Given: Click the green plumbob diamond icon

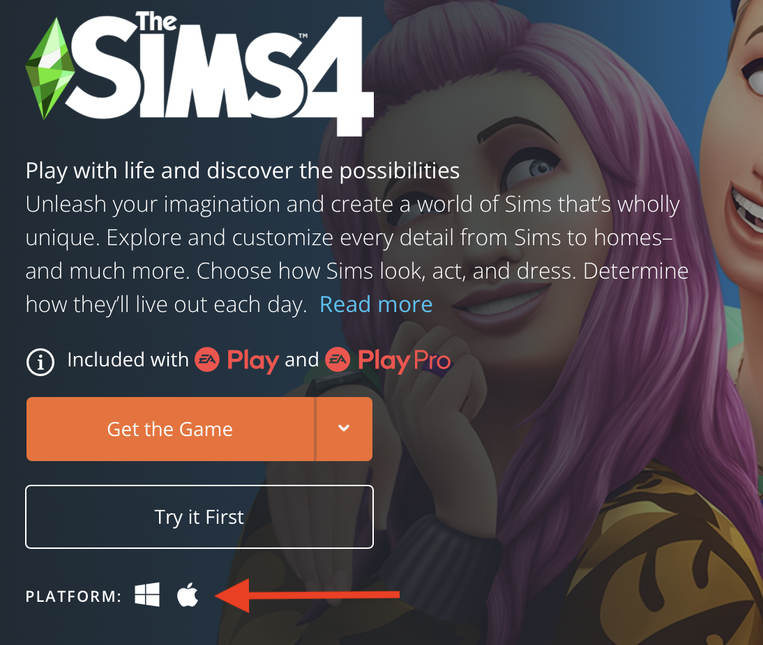Looking at the screenshot, I should [50, 68].
